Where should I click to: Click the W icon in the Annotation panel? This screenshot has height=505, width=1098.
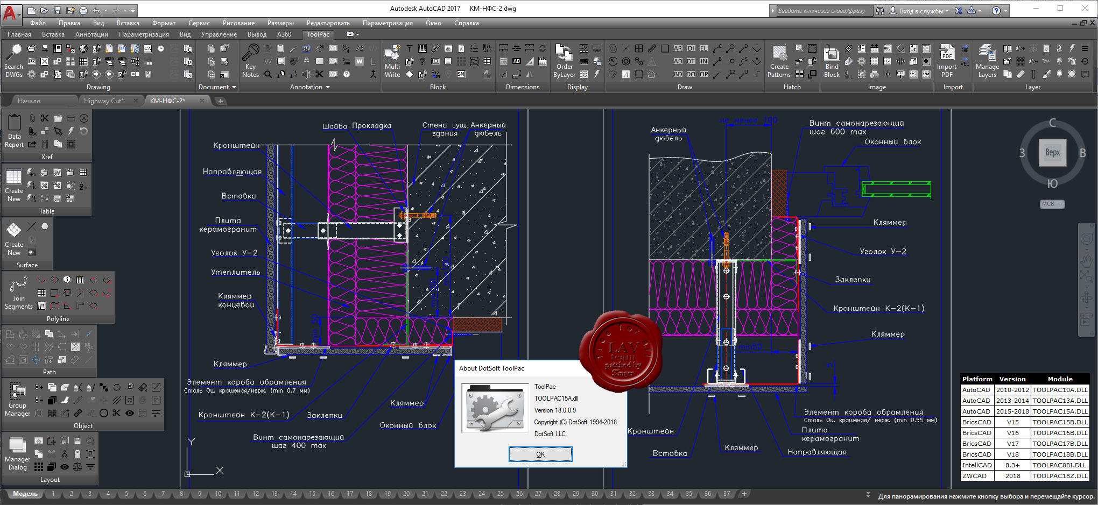(360, 61)
